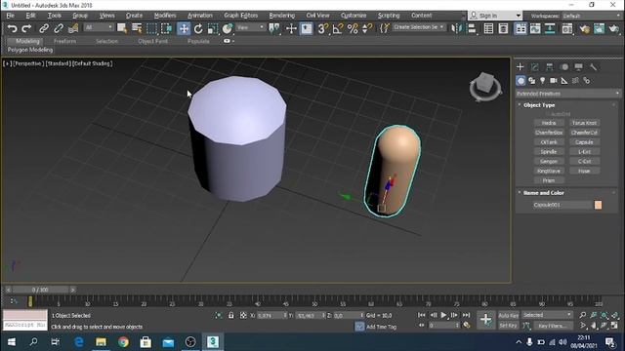Open the Selected key filter dropdown
This screenshot has height=351, width=625.
pyautogui.click(x=547, y=315)
